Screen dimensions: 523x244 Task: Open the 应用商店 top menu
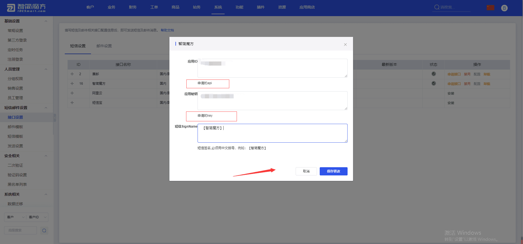point(307,7)
